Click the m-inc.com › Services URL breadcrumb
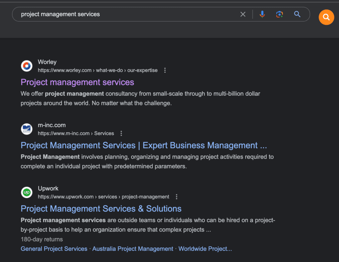The image size is (339, 262). pyautogui.click(x=76, y=133)
